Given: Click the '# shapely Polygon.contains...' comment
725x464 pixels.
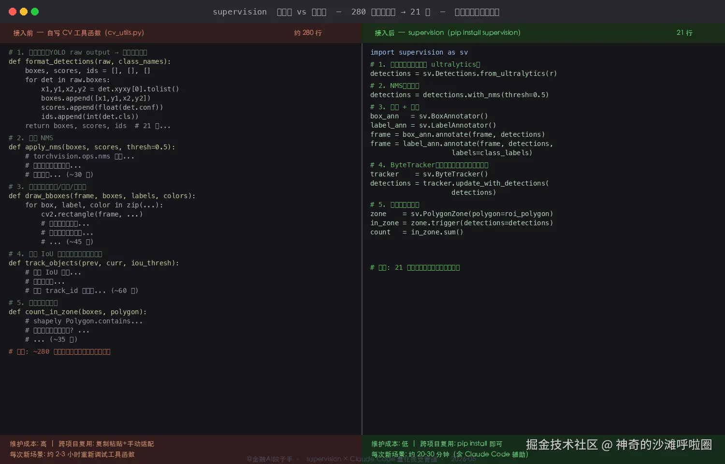Looking at the screenshot, I should tap(84, 321).
